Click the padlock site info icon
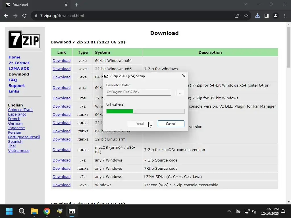The width and height of the screenshot is (291, 218). coord(36,16)
